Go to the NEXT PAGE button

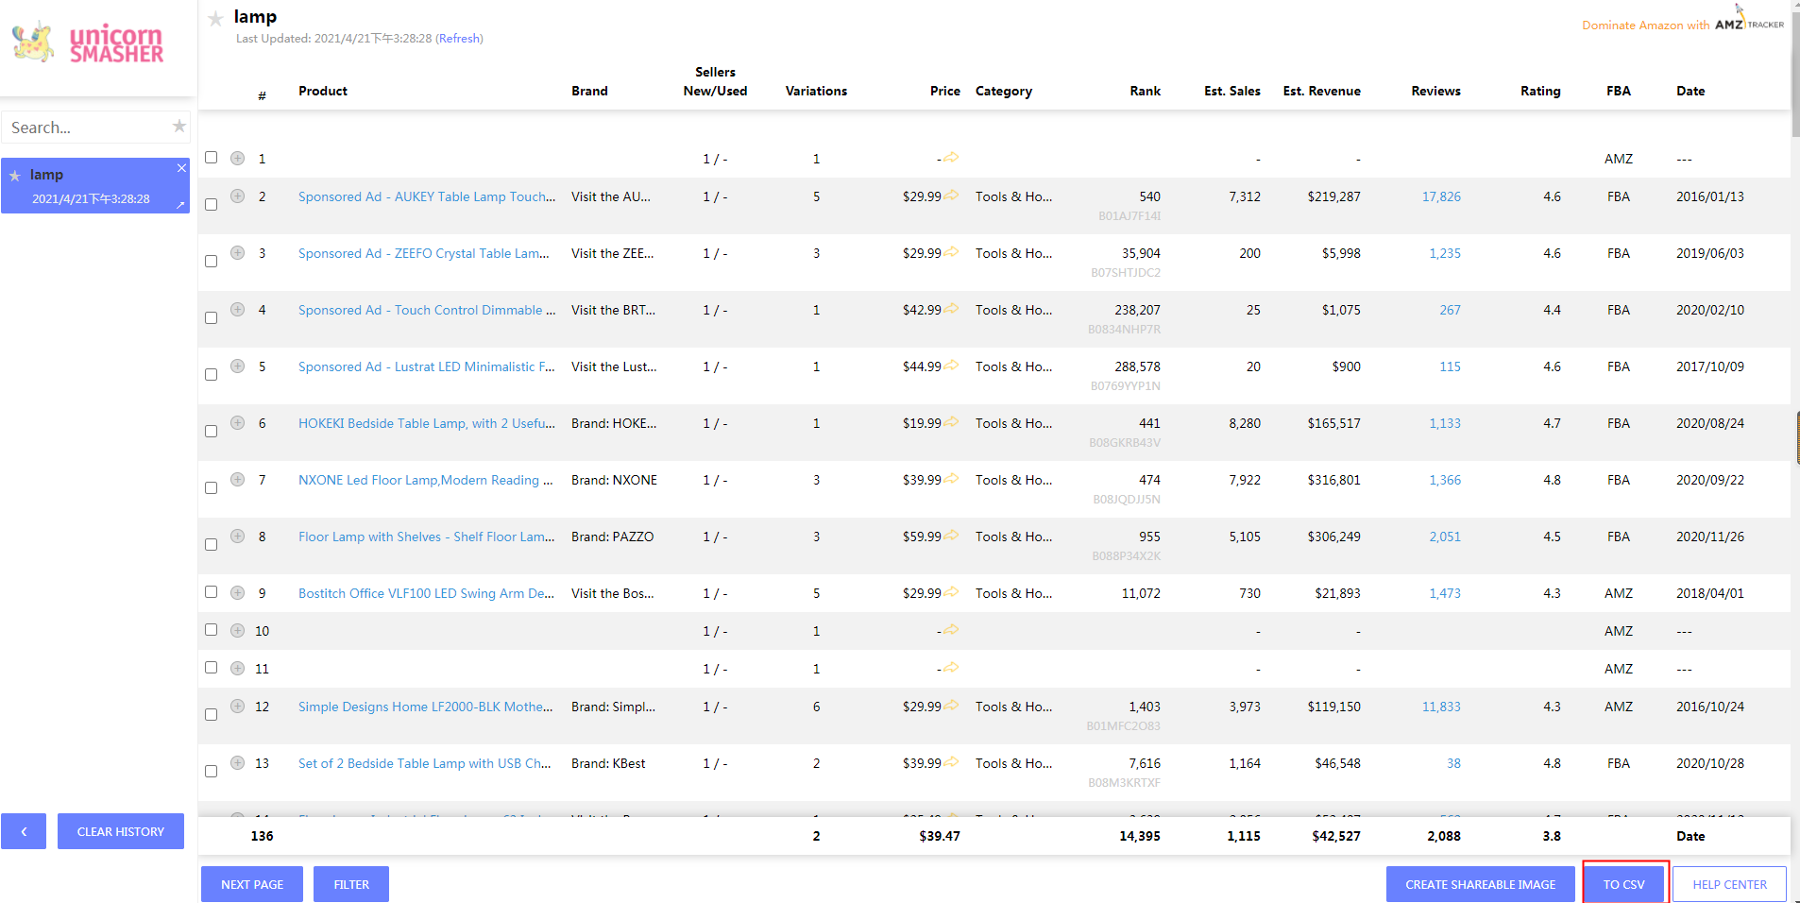tap(252, 884)
